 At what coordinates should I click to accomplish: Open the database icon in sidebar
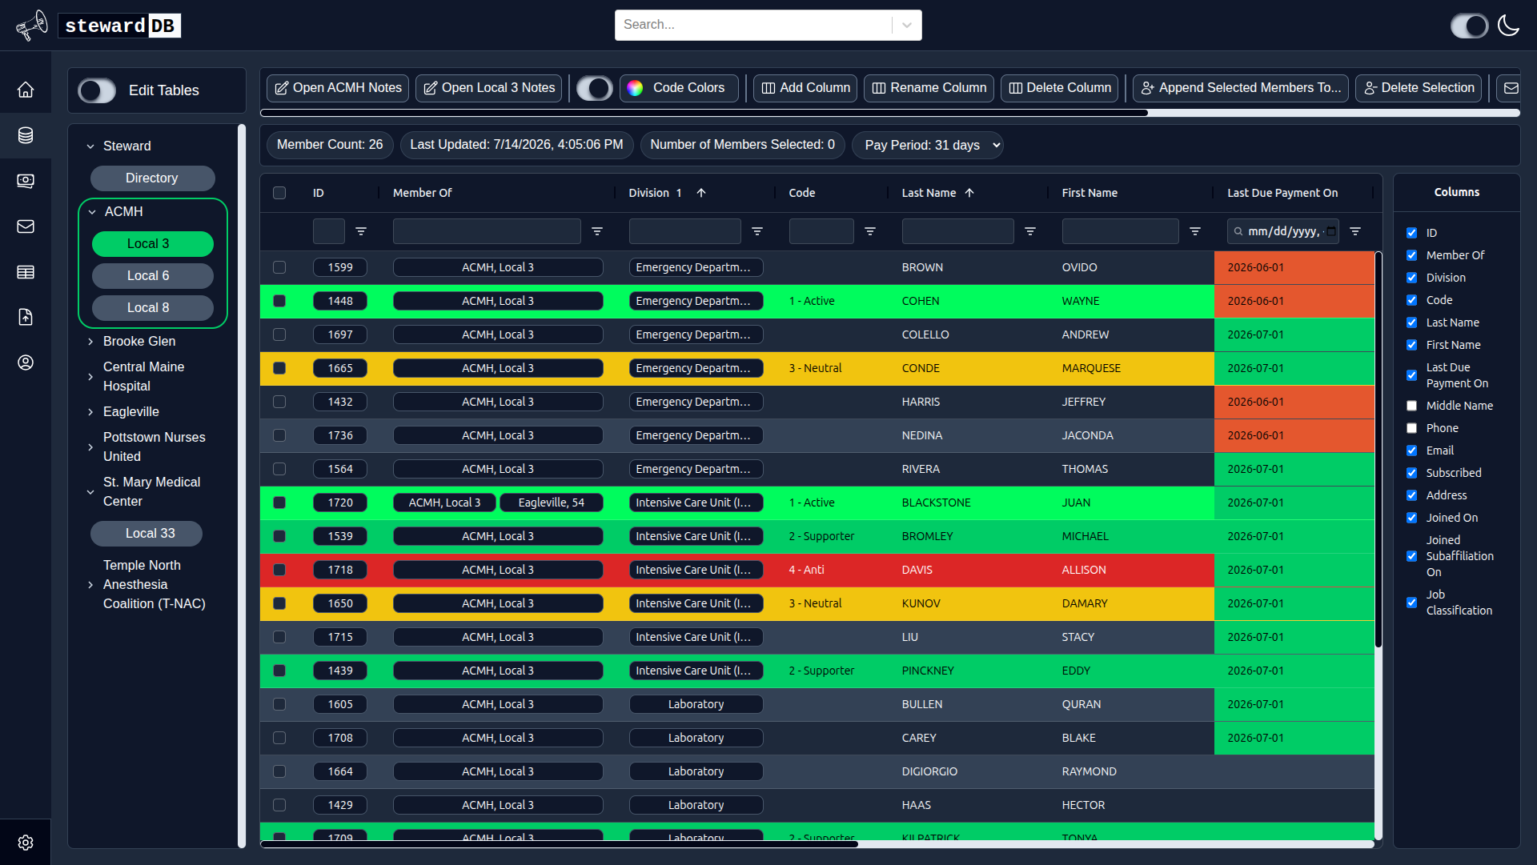click(x=26, y=135)
